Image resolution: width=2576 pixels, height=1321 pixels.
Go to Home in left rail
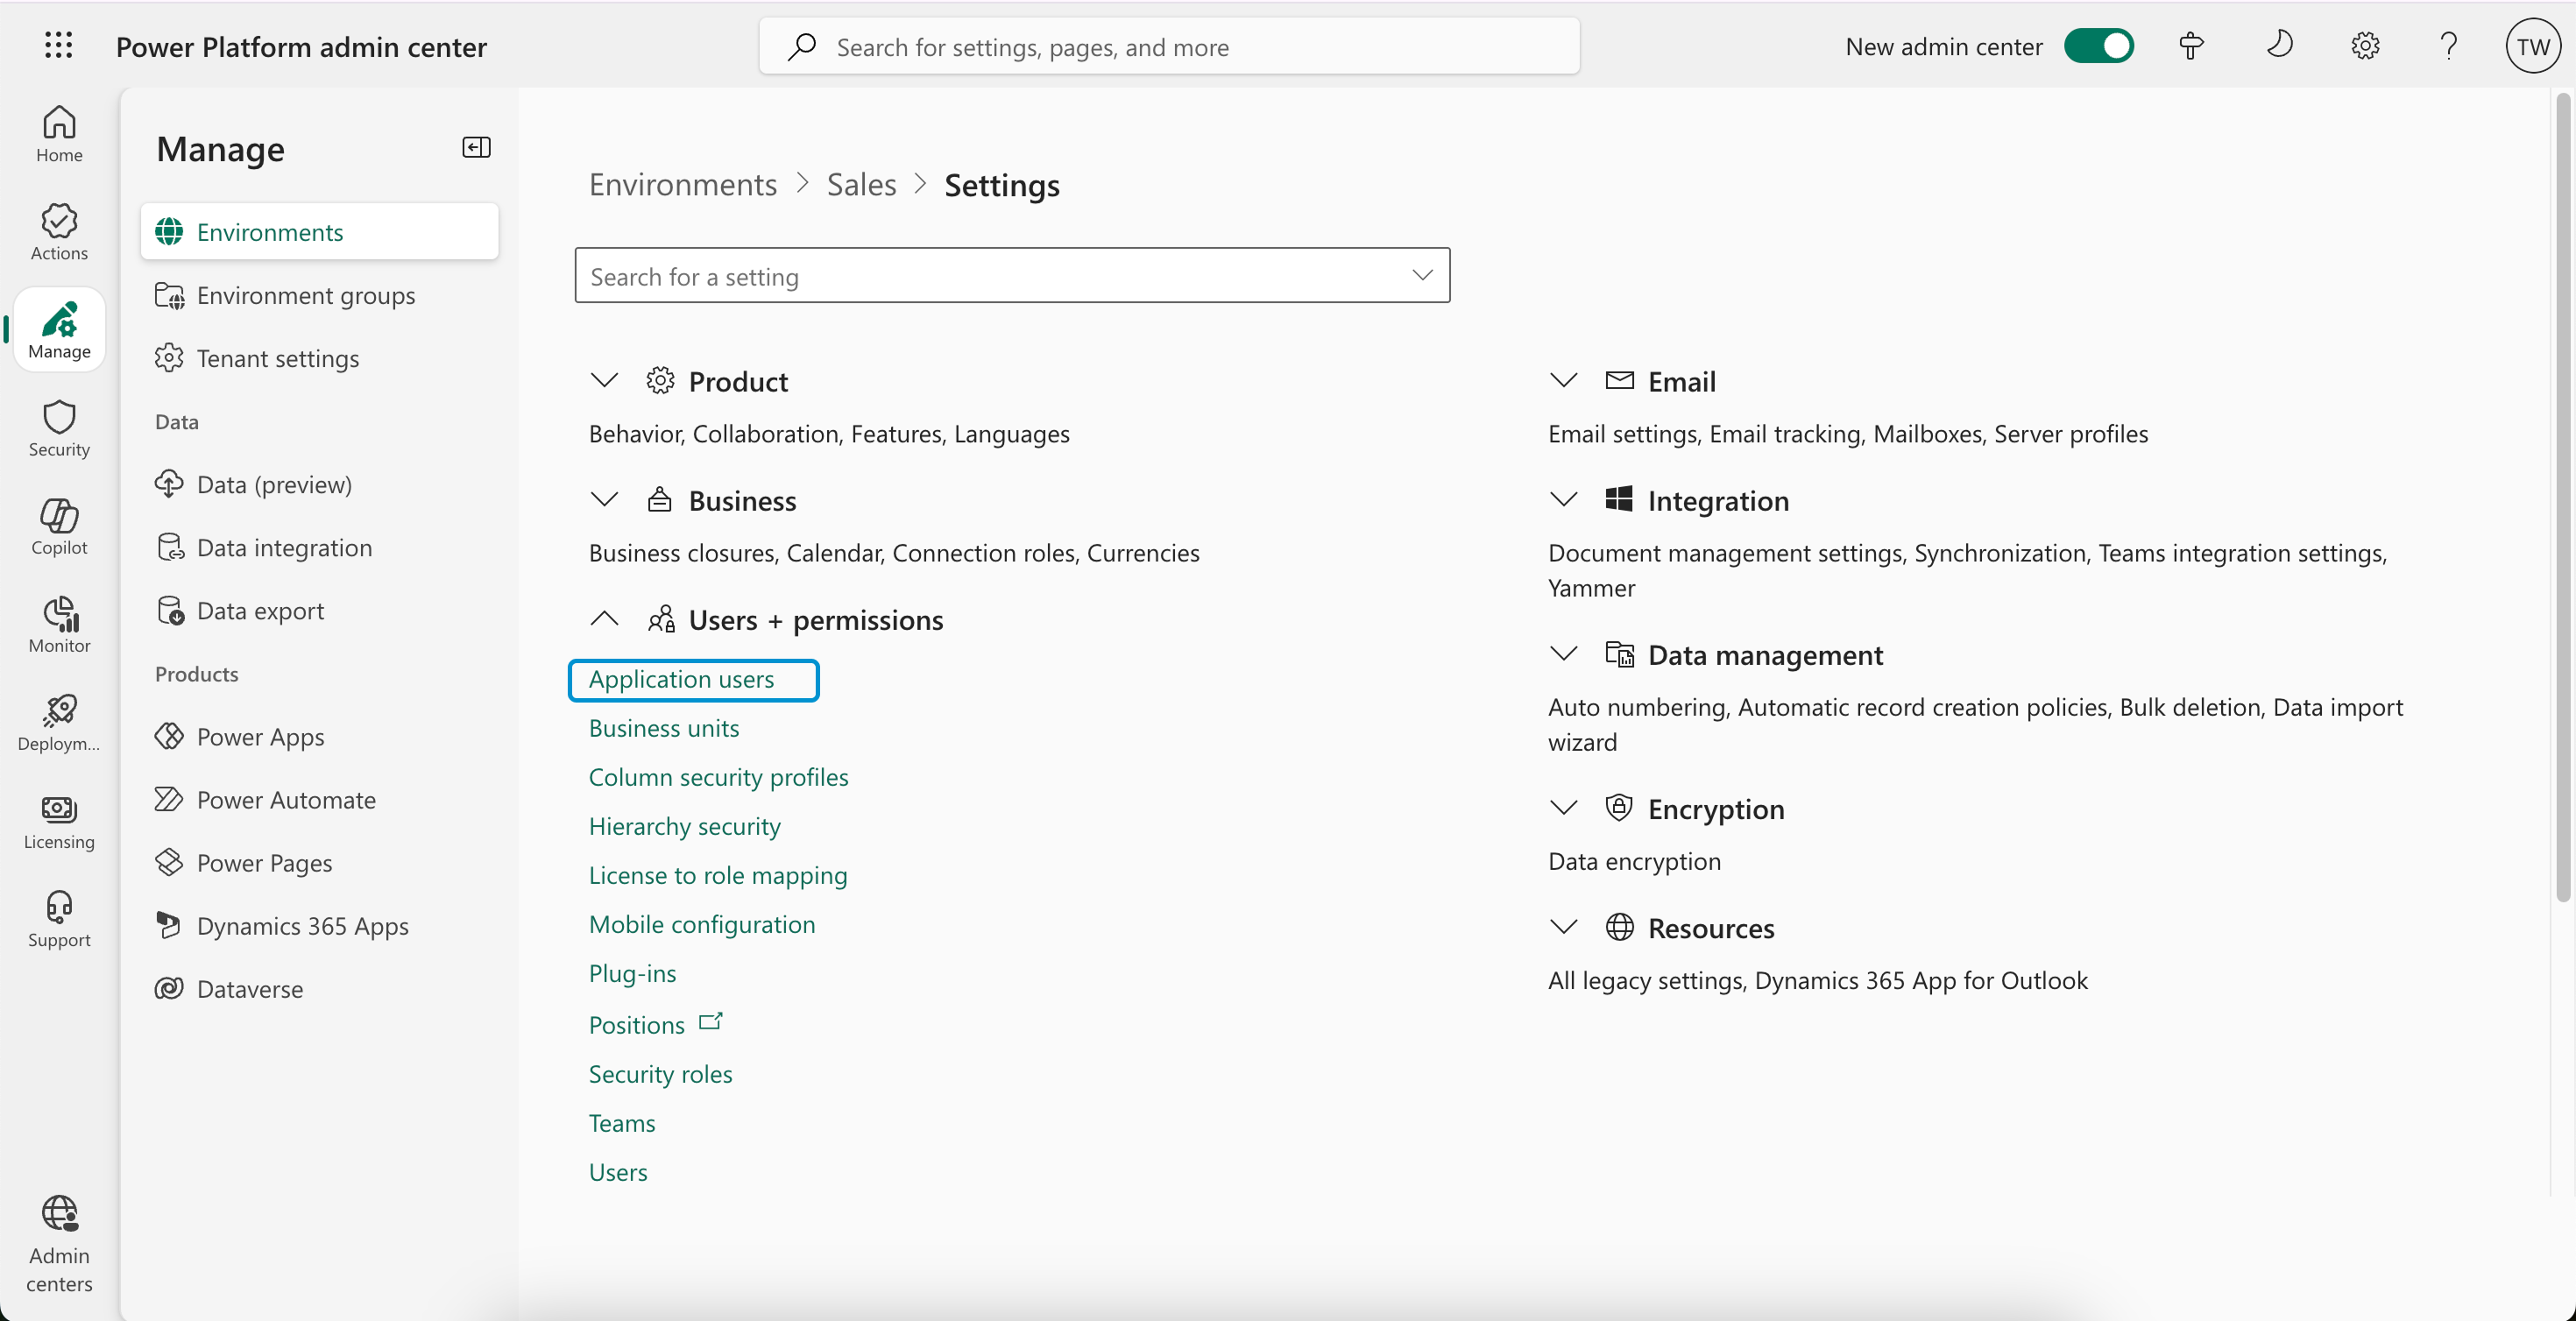(x=59, y=134)
